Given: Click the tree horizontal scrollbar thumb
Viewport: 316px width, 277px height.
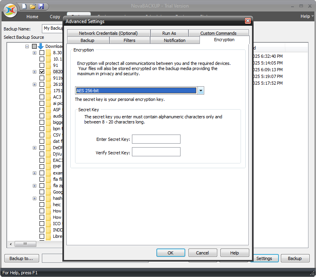Looking at the screenshot, I should [25, 244].
